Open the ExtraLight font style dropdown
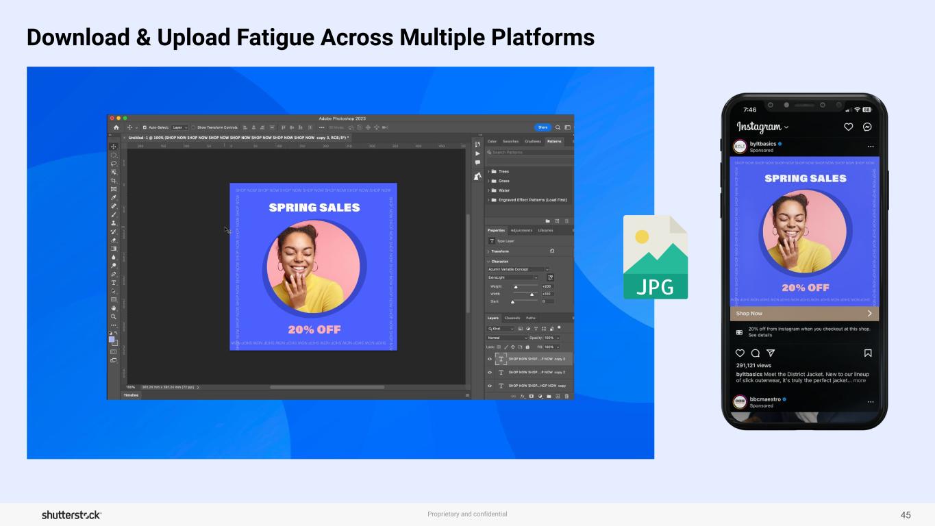The width and height of the screenshot is (935, 526). pyautogui.click(x=512, y=277)
